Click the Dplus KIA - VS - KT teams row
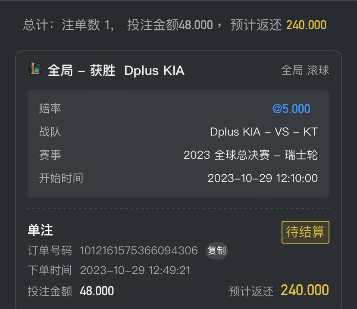Image resolution: width=357 pixels, height=309 pixels. pos(178,132)
